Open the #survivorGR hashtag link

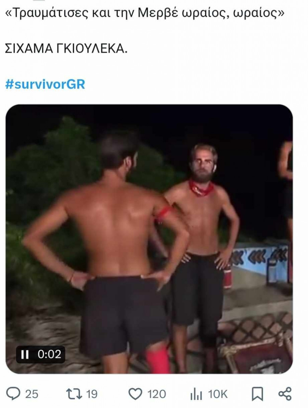click(x=45, y=84)
